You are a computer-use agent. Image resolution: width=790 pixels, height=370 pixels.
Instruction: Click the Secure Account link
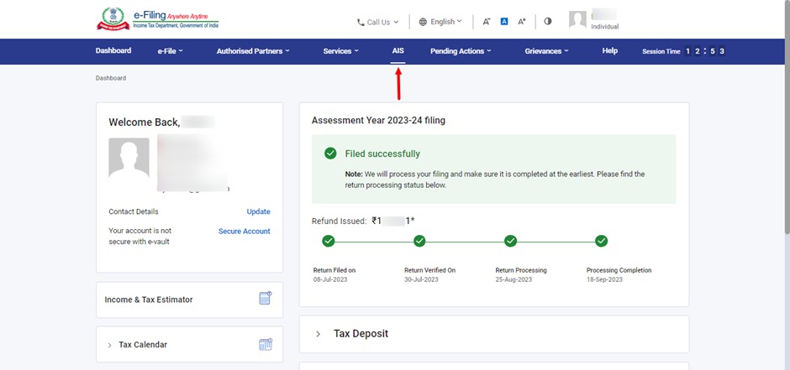pyautogui.click(x=244, y=231)
